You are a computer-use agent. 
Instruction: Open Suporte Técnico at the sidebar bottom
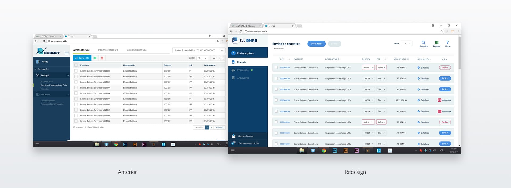(248, 136)
